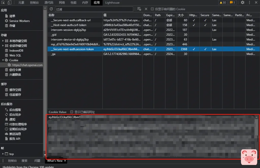Collapse the Cookie tree node
The height and width of the screenshot is (168, 260).
[x=3, y=60]
